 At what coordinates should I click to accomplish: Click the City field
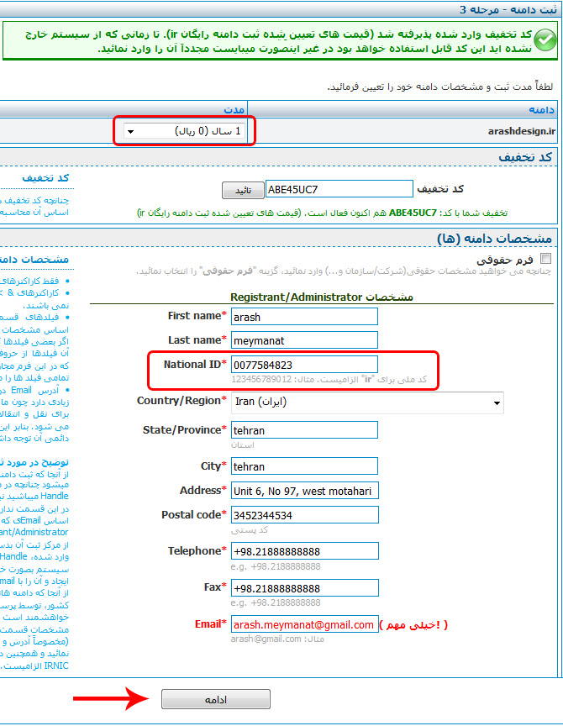coord(304,466)
